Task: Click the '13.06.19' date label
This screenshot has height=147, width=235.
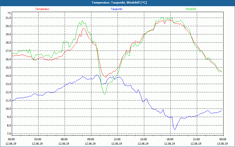Action: 222,144
